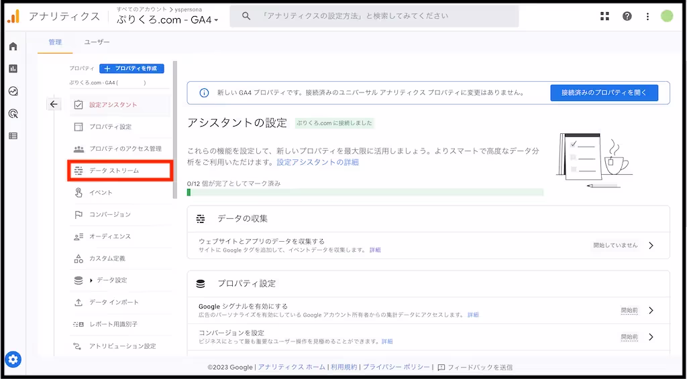Screen dimensions: 687x379
Task: Open レポート用識別子 menu item
Action: coord(120,324)
